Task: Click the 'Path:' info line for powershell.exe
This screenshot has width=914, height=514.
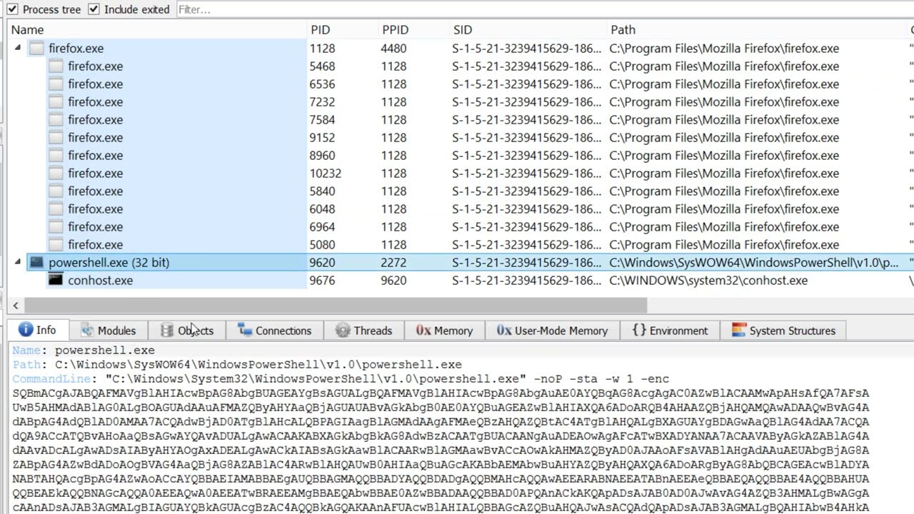Action: coord(237,365)
